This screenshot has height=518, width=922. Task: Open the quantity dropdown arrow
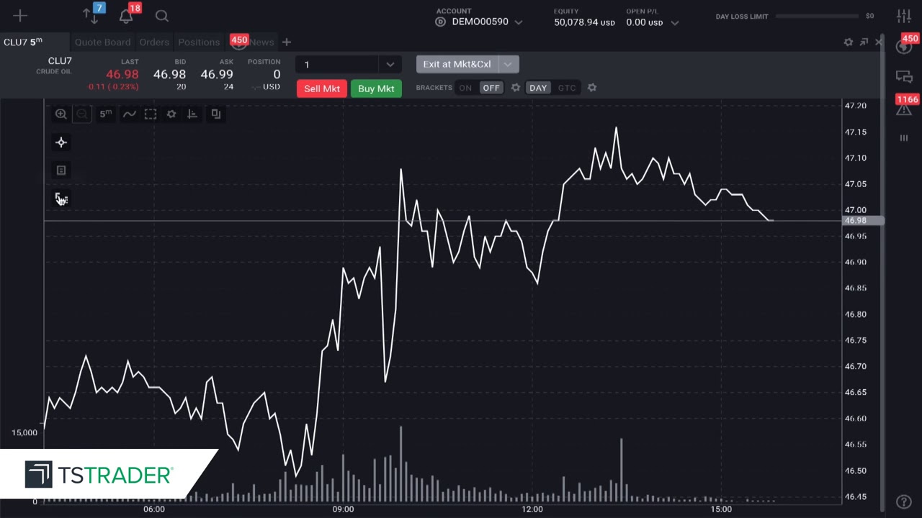[390, 65]
